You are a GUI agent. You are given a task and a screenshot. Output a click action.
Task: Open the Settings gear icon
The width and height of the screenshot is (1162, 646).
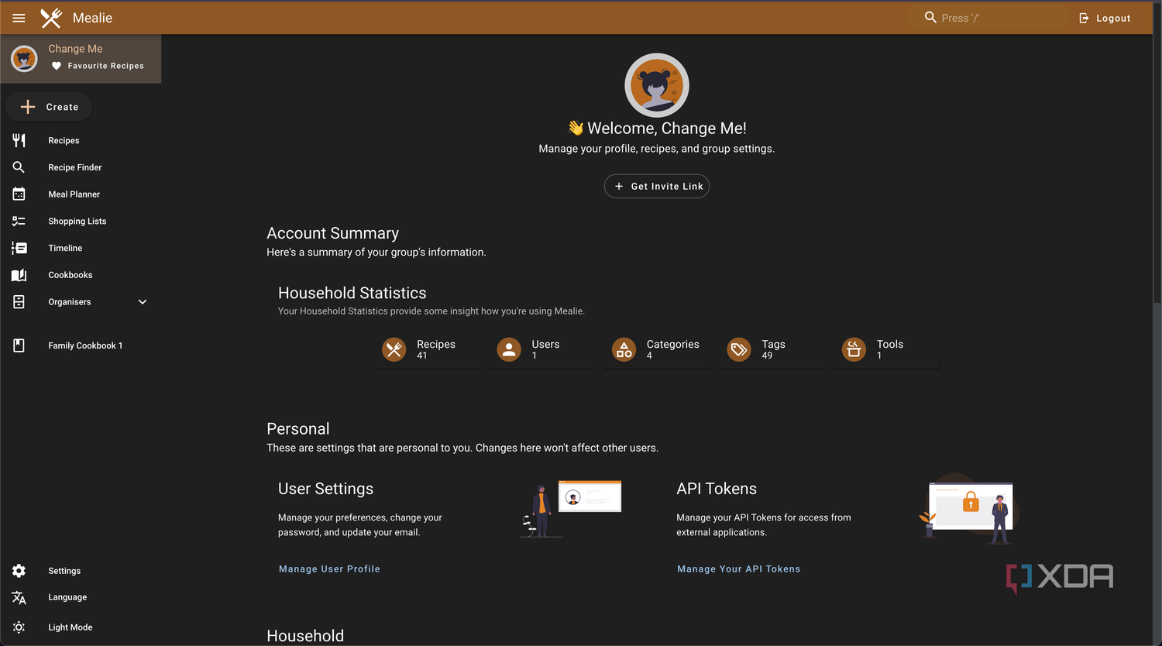tap(19, 571)
